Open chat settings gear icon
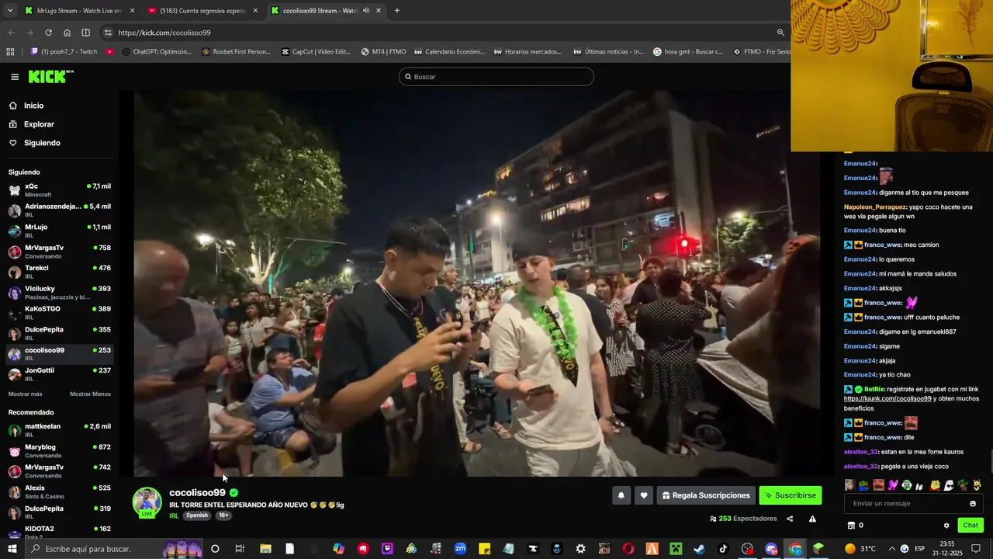 [x=946, y=526]
